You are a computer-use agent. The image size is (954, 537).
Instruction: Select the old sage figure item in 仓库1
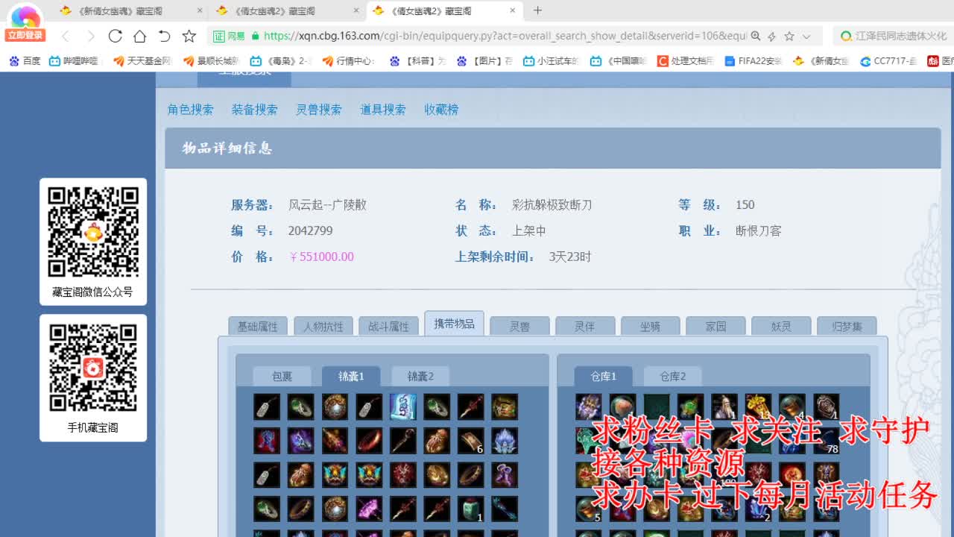(724, 406)
